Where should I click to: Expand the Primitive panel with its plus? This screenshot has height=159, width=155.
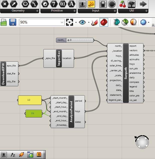75,11
